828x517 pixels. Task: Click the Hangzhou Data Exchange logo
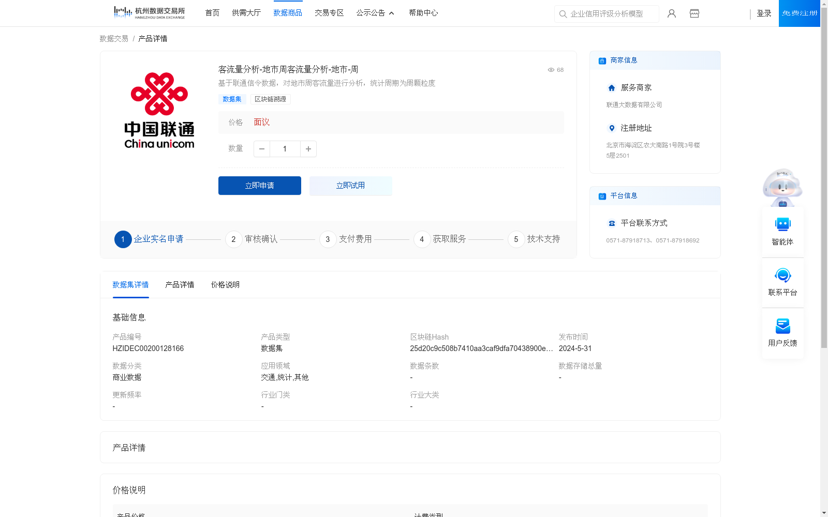click(x=149, y=13)
